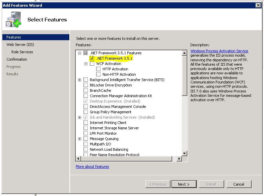
Task: Select the WCF Activation label text
Action: click(x=109, y=64)
